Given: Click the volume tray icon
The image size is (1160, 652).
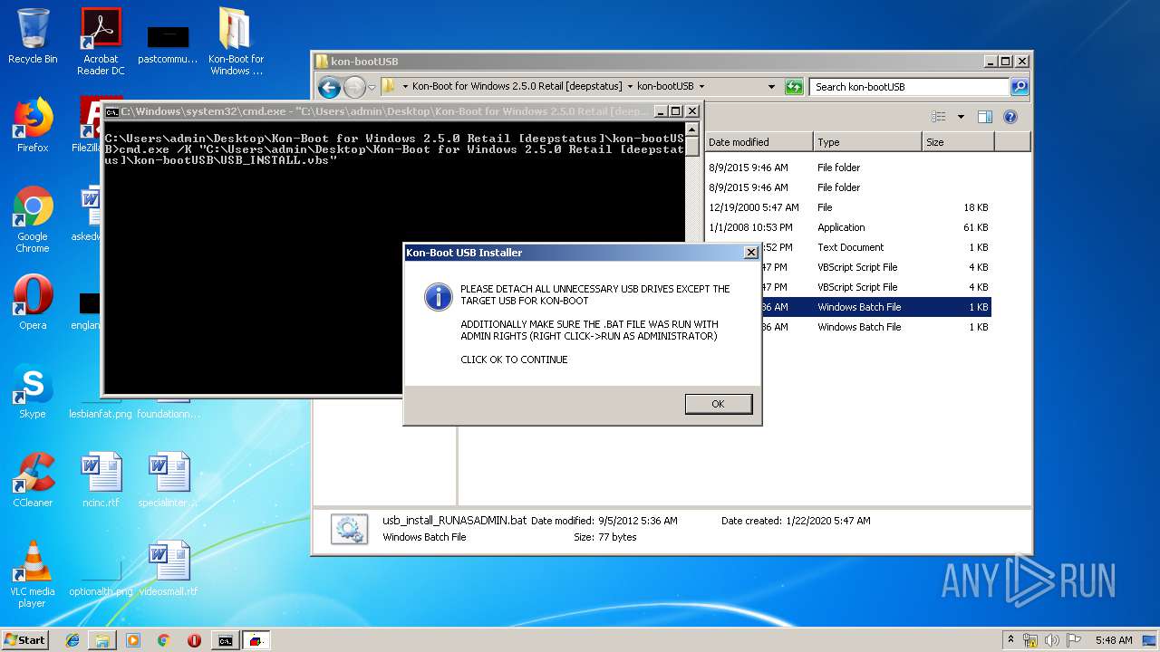Looking at the screenshot, I should pyautogui.click(x=1053, y=640).
